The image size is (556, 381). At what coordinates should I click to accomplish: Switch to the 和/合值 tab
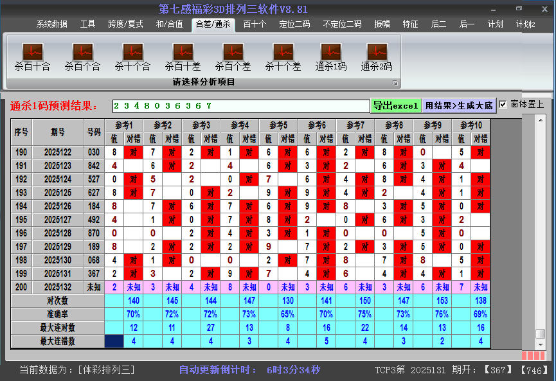click(x=169, y=24)
